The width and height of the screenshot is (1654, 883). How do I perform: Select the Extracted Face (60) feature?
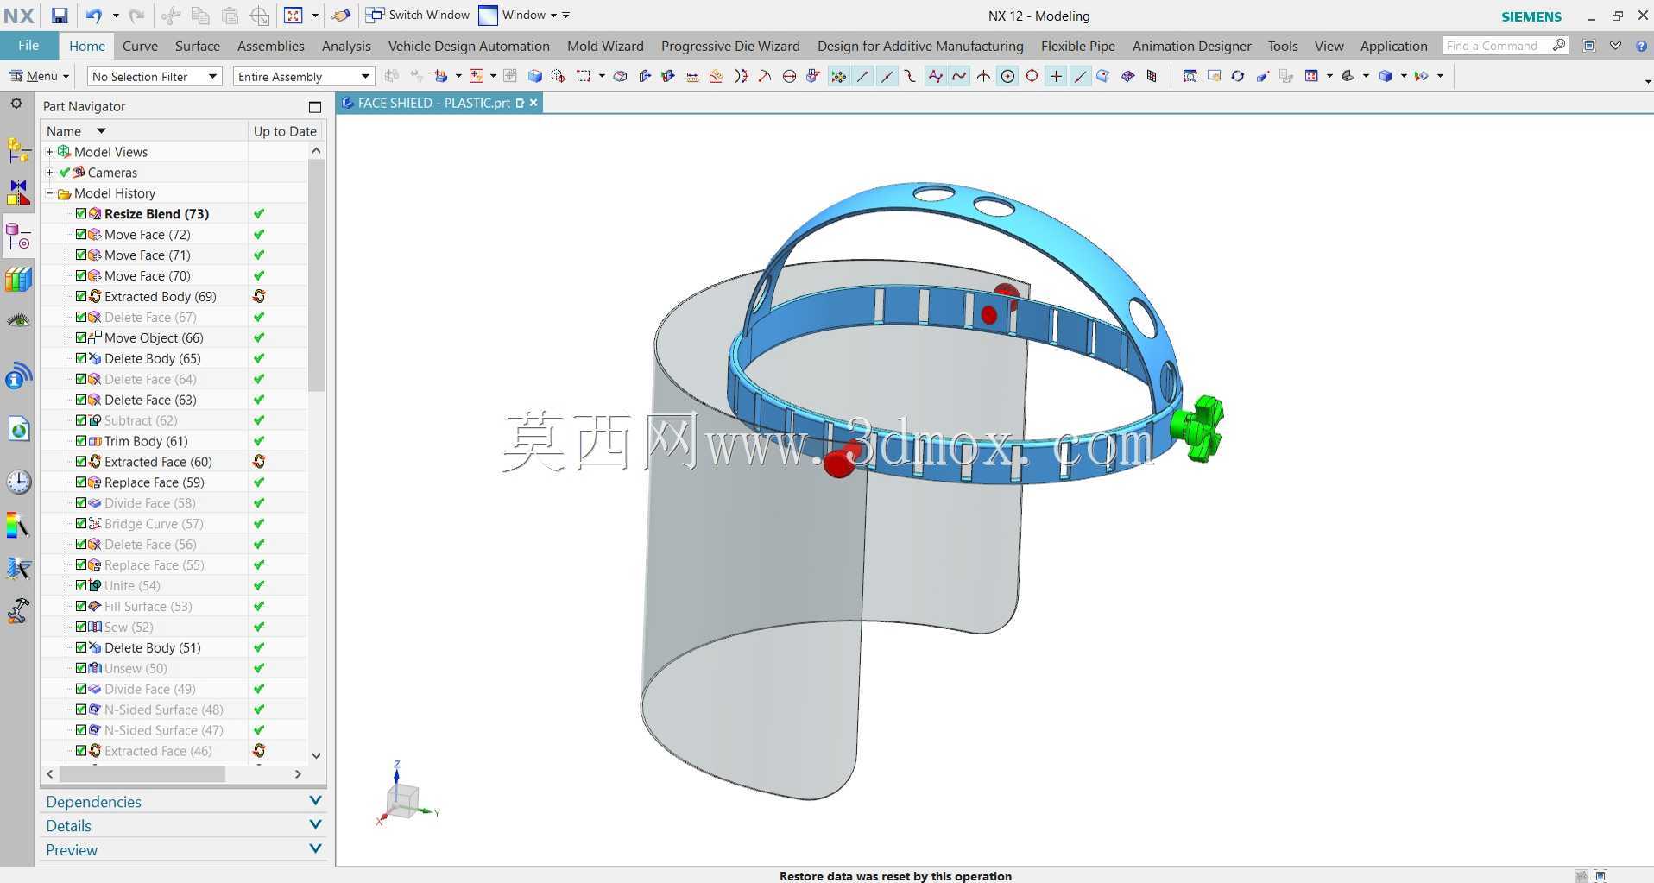pyautogui.click(x=158, y=462)
